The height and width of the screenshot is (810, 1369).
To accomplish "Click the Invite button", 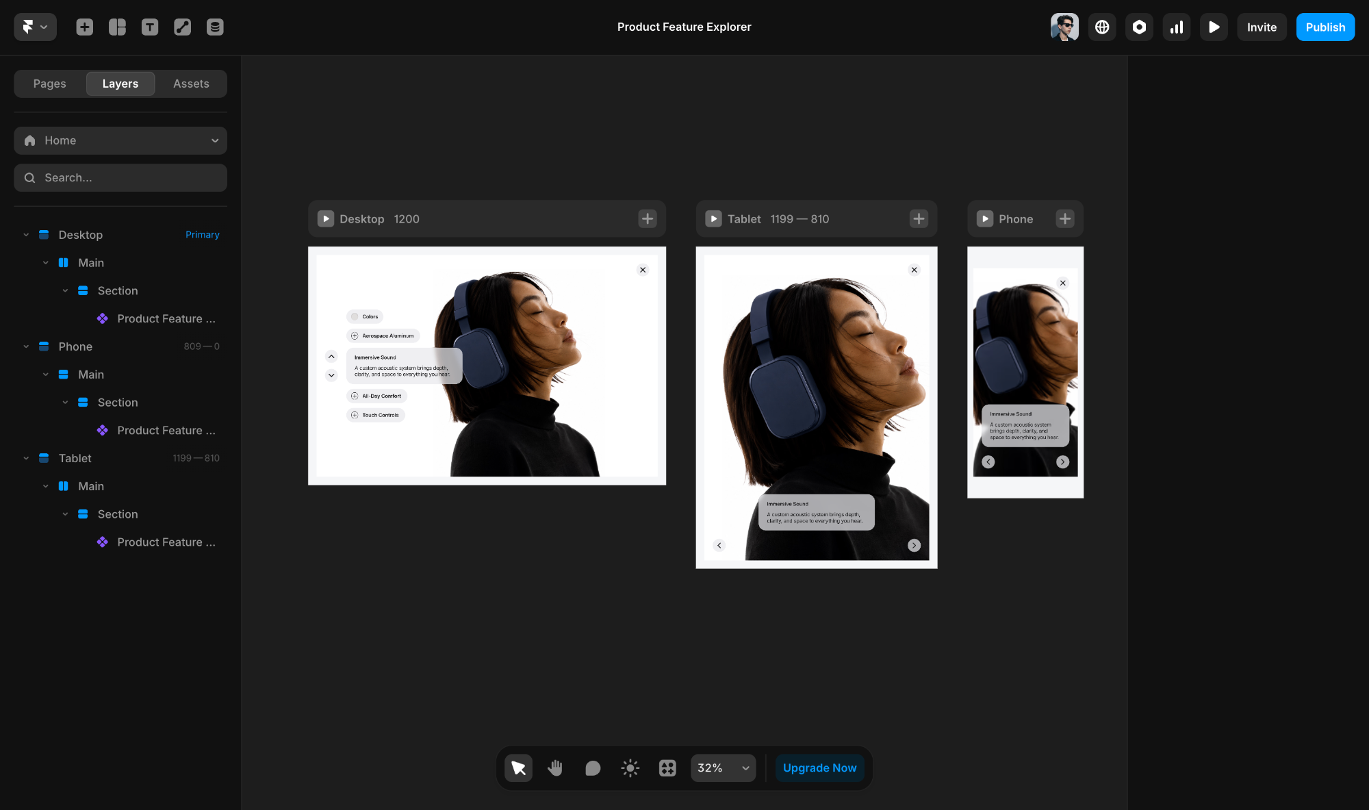I will click(1262, 27).
